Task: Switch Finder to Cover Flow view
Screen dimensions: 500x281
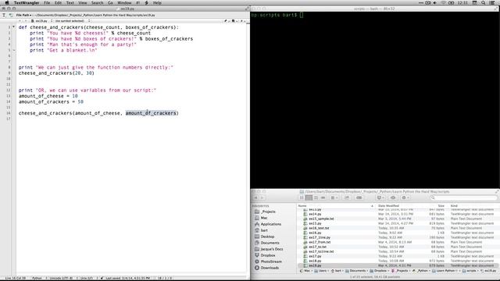Action: click(x=323, y=197)
